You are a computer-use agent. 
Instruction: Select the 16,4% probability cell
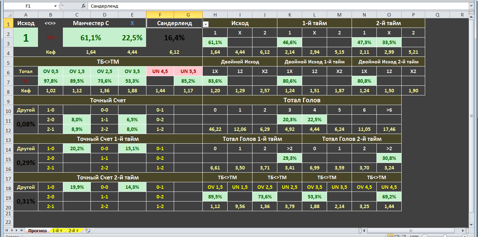(174, 38)
